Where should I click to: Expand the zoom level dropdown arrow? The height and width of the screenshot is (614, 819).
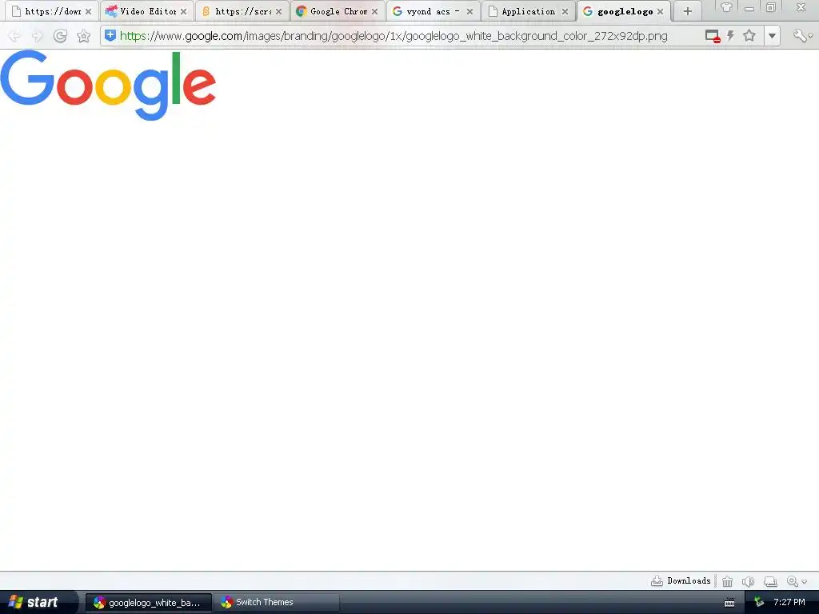pyautogui.click(x=805, y=582)
